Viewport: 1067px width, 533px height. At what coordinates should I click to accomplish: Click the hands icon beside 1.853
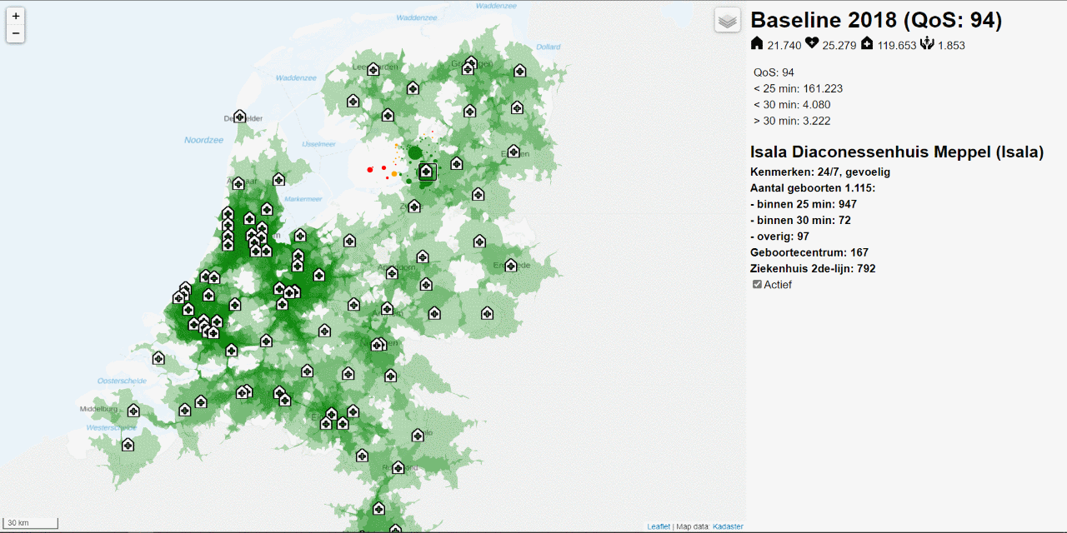[927, 43]
